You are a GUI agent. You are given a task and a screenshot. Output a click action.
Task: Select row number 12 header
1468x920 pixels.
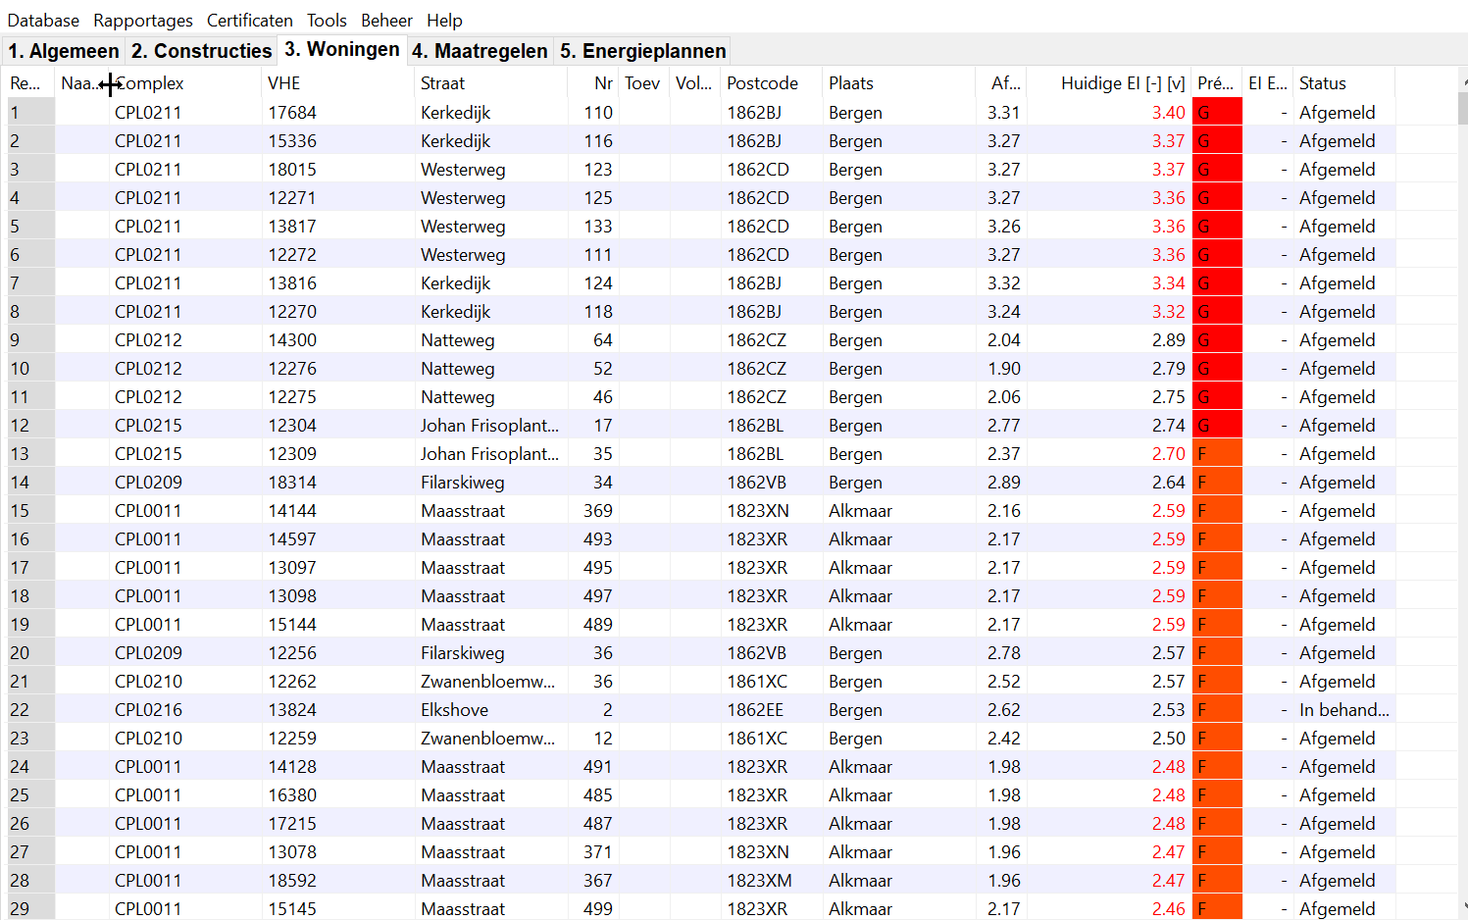tap(30, 425)
